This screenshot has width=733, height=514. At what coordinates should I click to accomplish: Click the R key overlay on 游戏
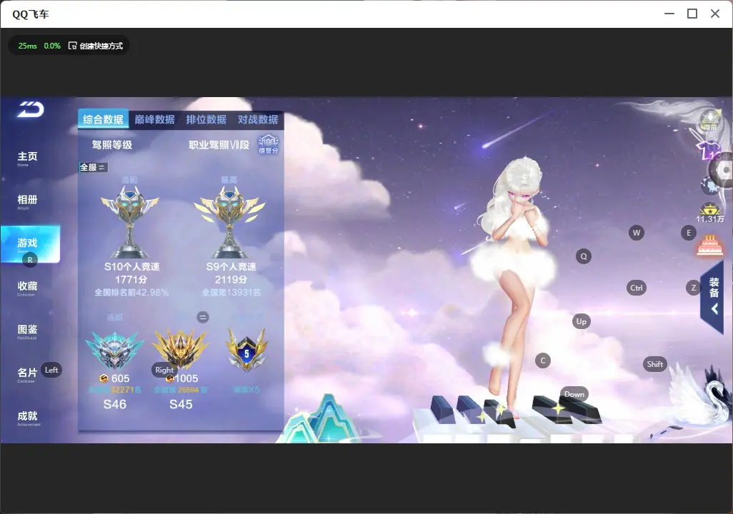31,260
